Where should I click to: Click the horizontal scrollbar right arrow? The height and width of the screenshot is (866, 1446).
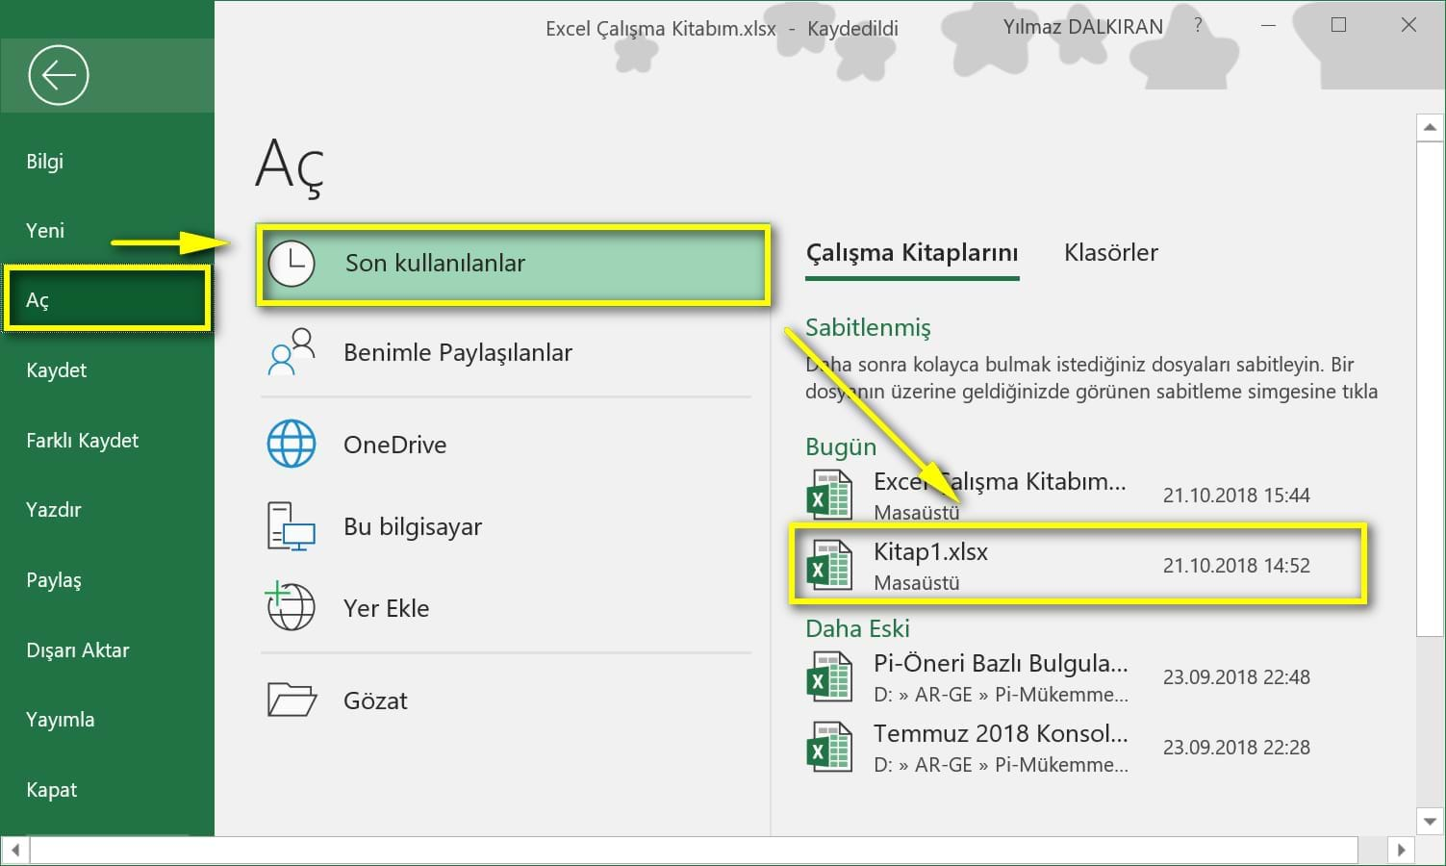1401,851
